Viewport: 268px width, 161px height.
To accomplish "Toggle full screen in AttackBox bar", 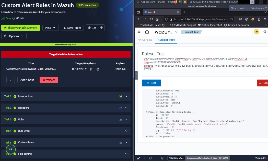I will [x=139, y=158].
